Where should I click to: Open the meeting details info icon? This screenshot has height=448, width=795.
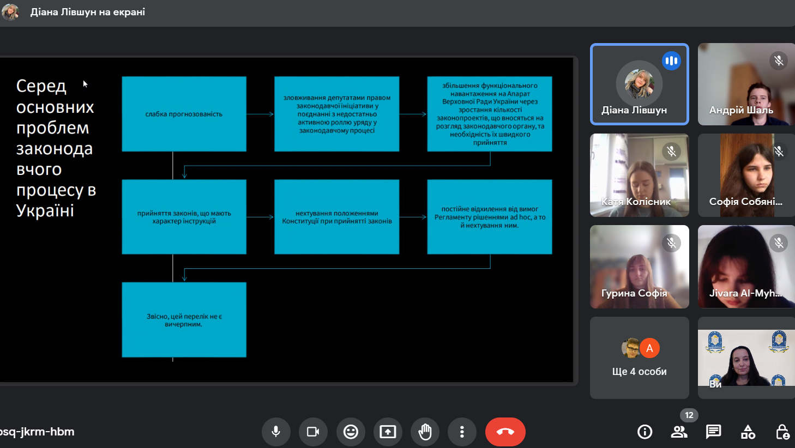click(645, 432)
